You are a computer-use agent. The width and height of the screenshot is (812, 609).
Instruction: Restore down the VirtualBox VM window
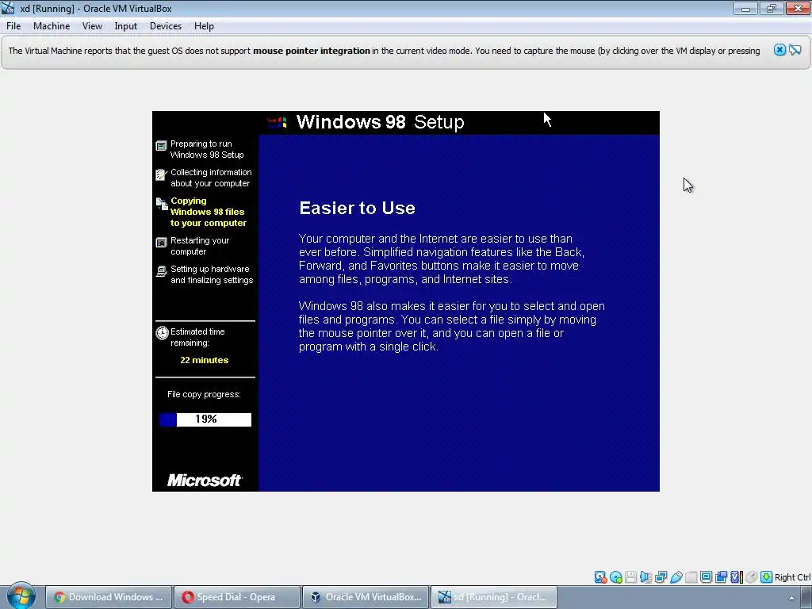point(771,8)
